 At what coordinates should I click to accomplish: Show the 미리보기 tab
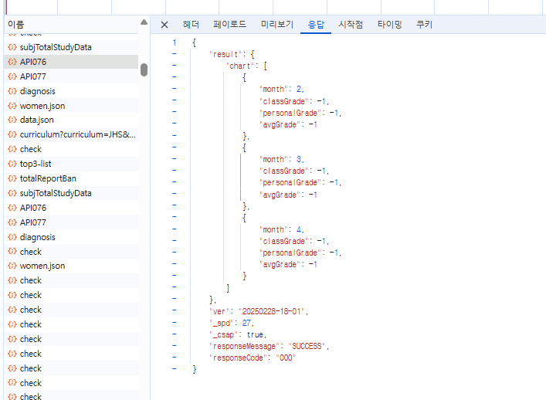click(277, 25)
